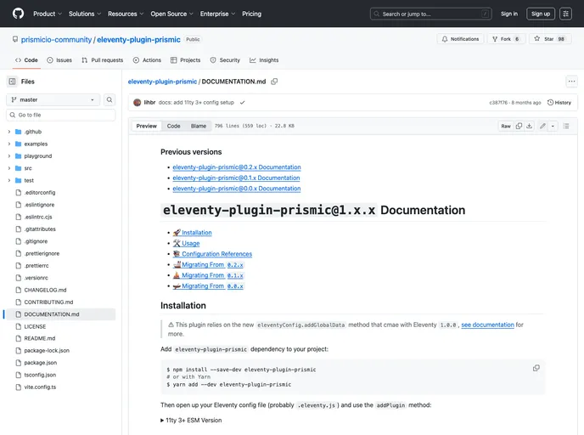Copy the install code block
Screen dimensions: 584x435
[x=536, y=368]
